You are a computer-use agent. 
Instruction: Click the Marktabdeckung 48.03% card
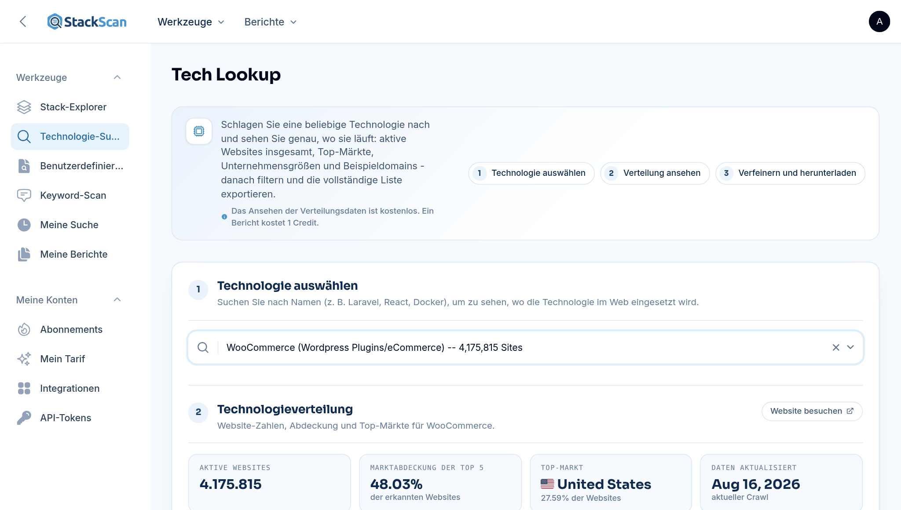(440, 482)
